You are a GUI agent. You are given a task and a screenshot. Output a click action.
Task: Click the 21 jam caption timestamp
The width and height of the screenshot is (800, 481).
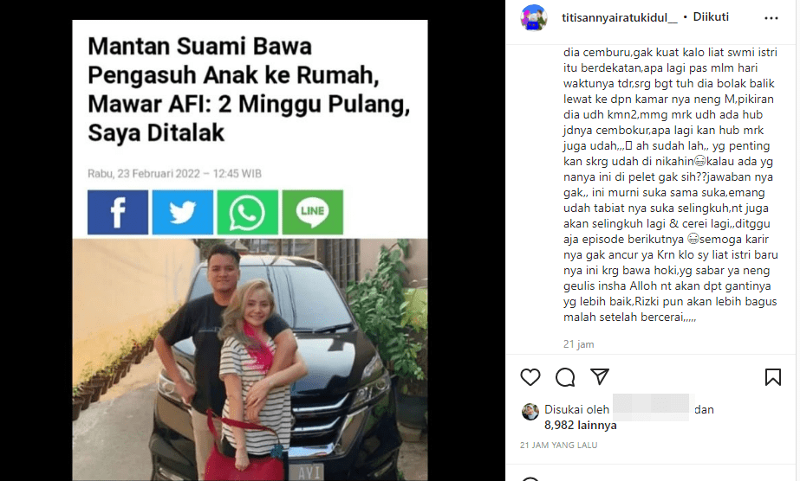click(579, 344)
